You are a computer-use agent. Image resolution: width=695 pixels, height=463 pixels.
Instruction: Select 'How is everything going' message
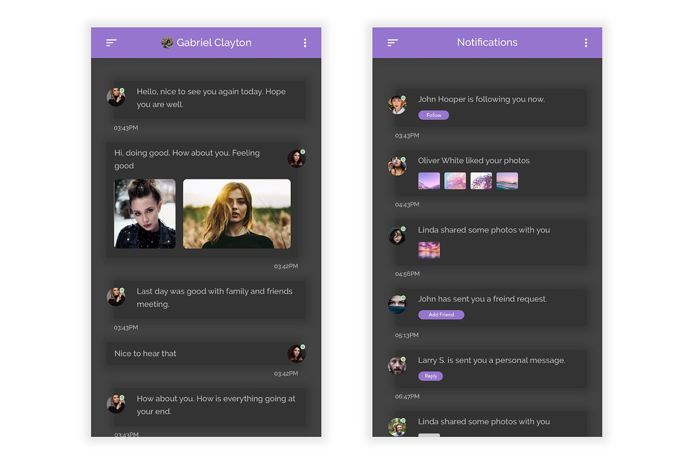216,405
